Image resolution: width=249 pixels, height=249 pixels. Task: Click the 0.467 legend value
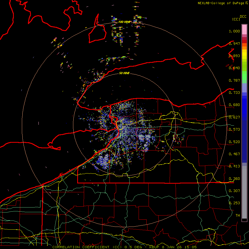coord(234,154)
